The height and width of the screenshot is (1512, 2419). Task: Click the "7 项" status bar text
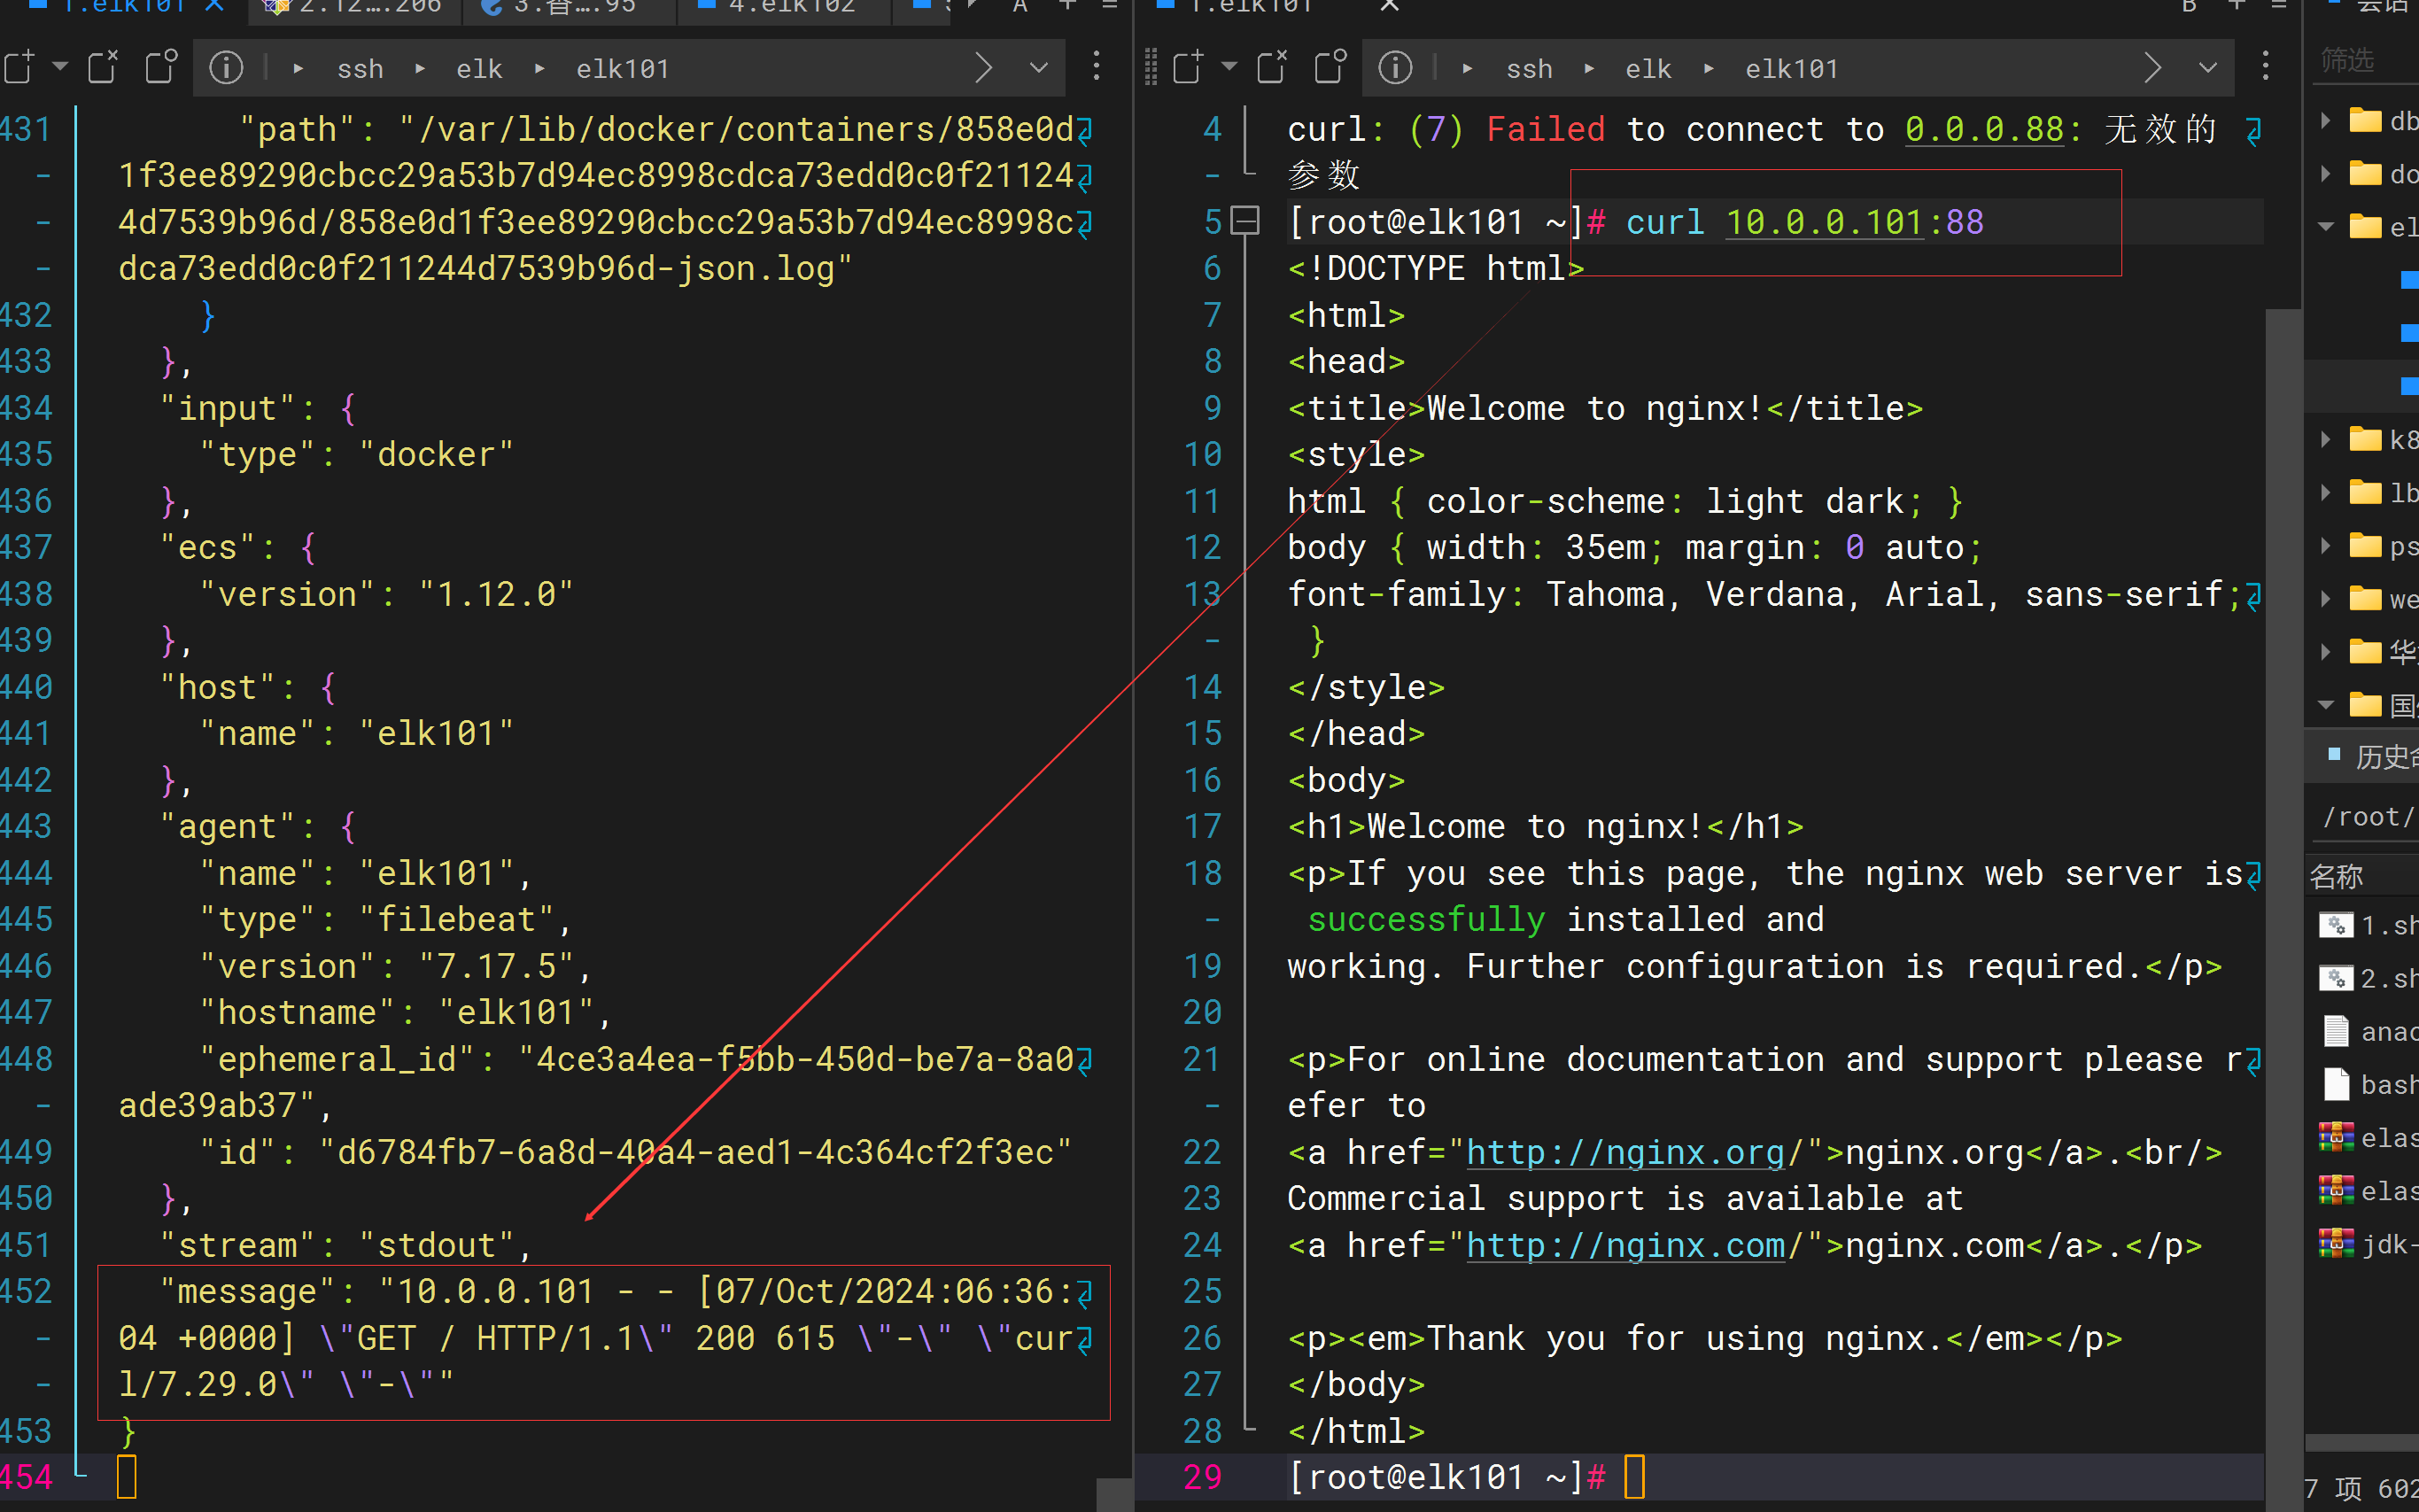coord(2335,1488)
